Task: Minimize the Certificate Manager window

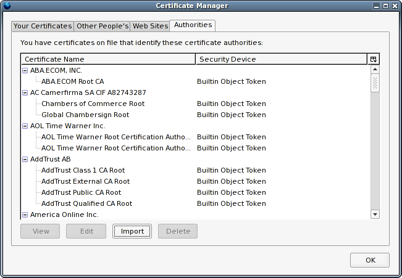Action: (376, 6)
